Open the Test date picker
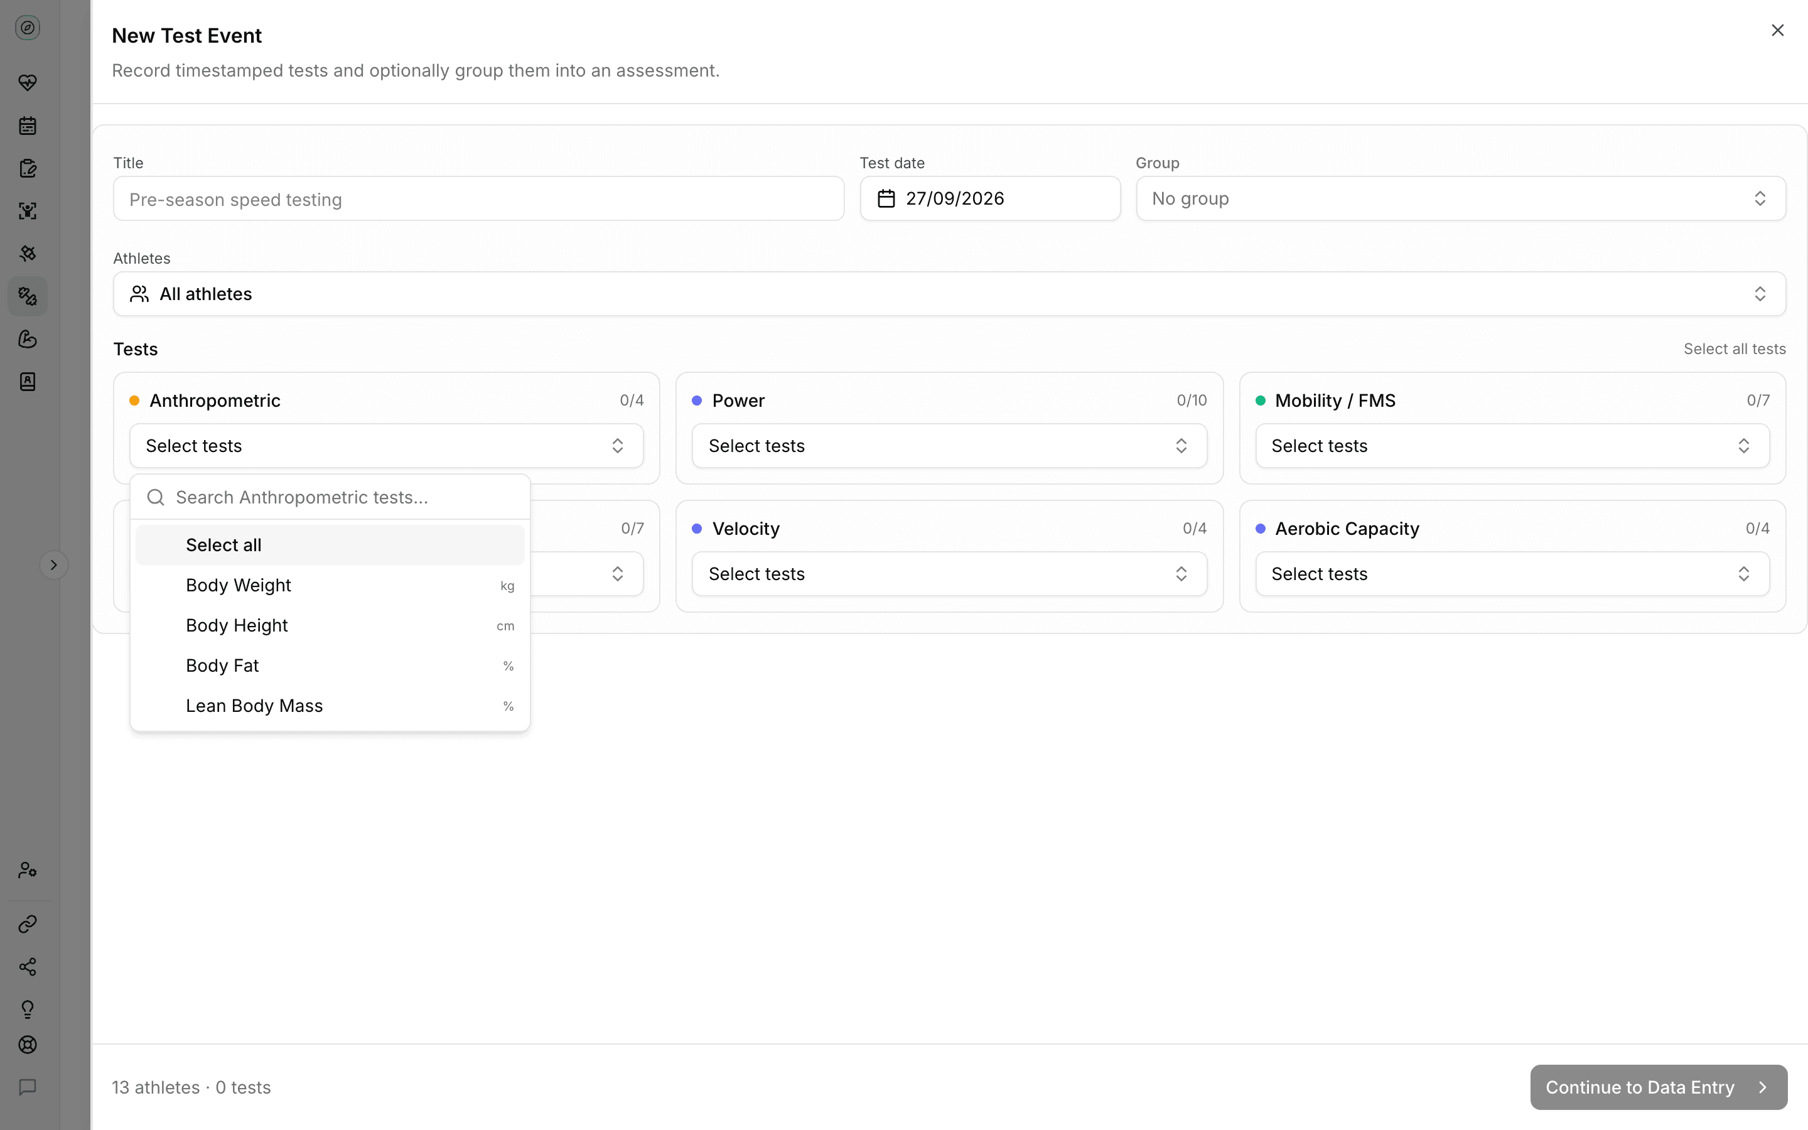 pyautogui.click(x=990, y=199)
